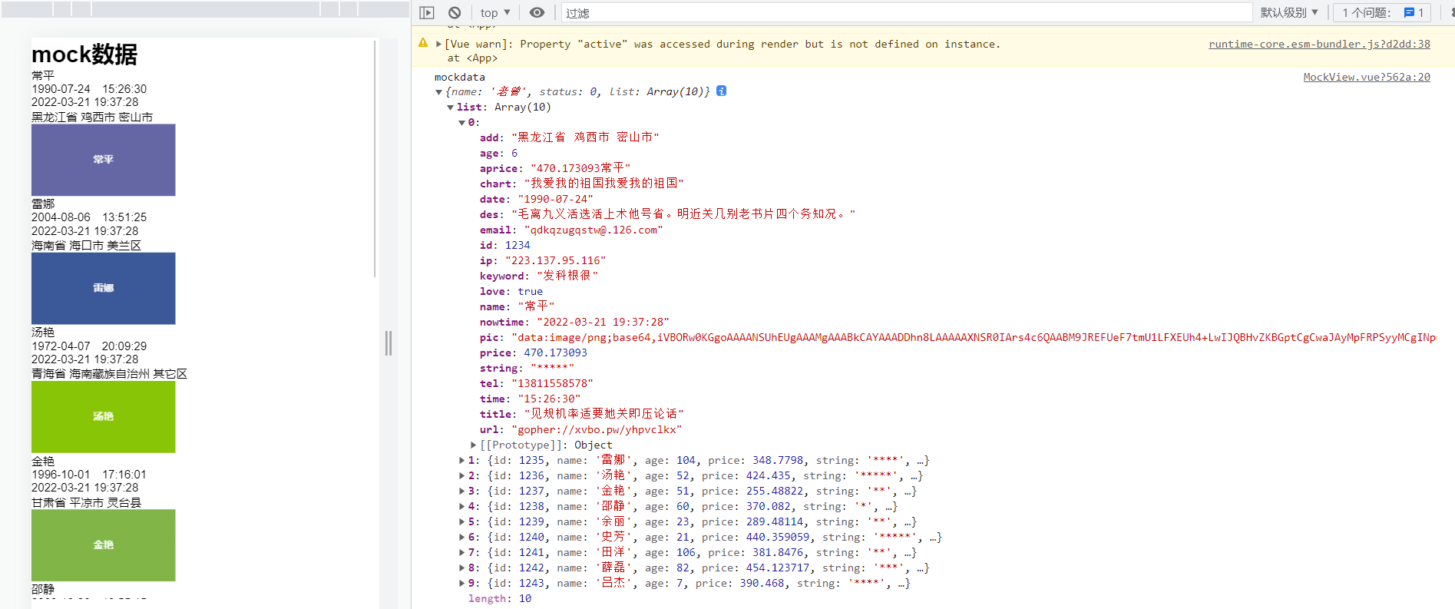
Task: Expand the [[Prototype]] Object entry
Action: [474, 445]
